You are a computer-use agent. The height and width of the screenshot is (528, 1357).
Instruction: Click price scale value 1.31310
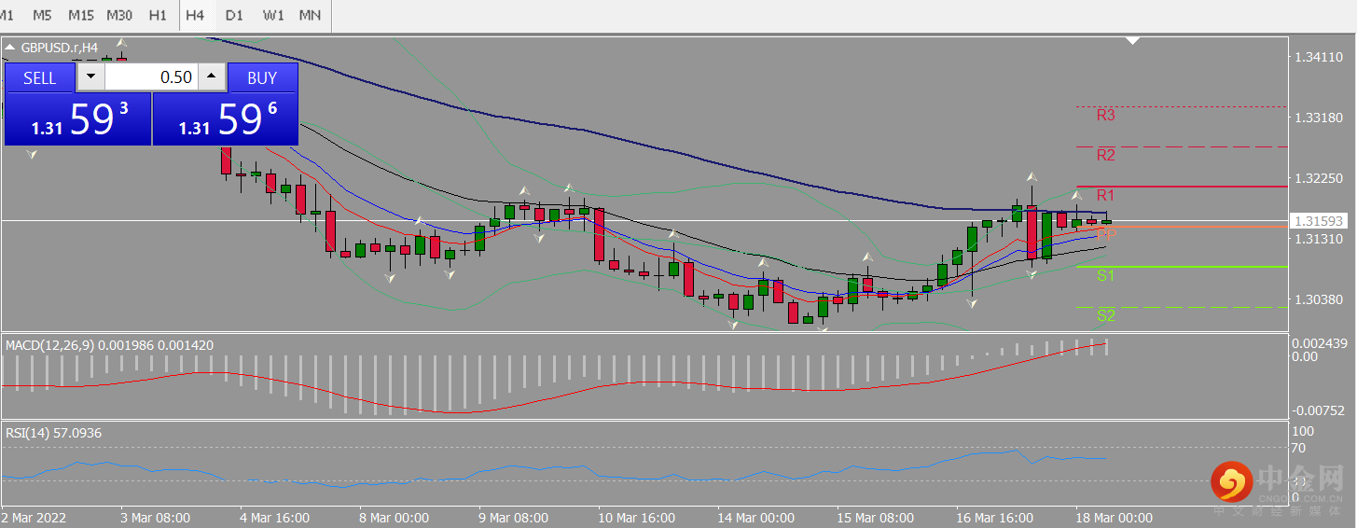1319,239
